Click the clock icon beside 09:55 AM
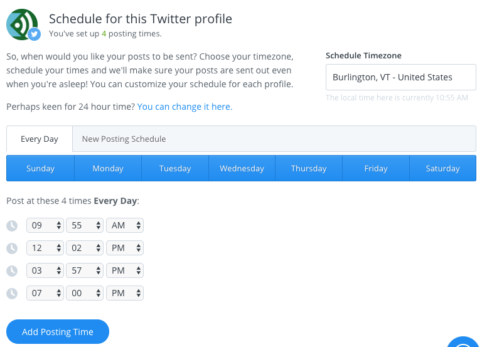Viewport: 487px width, 347px height. 11,226
